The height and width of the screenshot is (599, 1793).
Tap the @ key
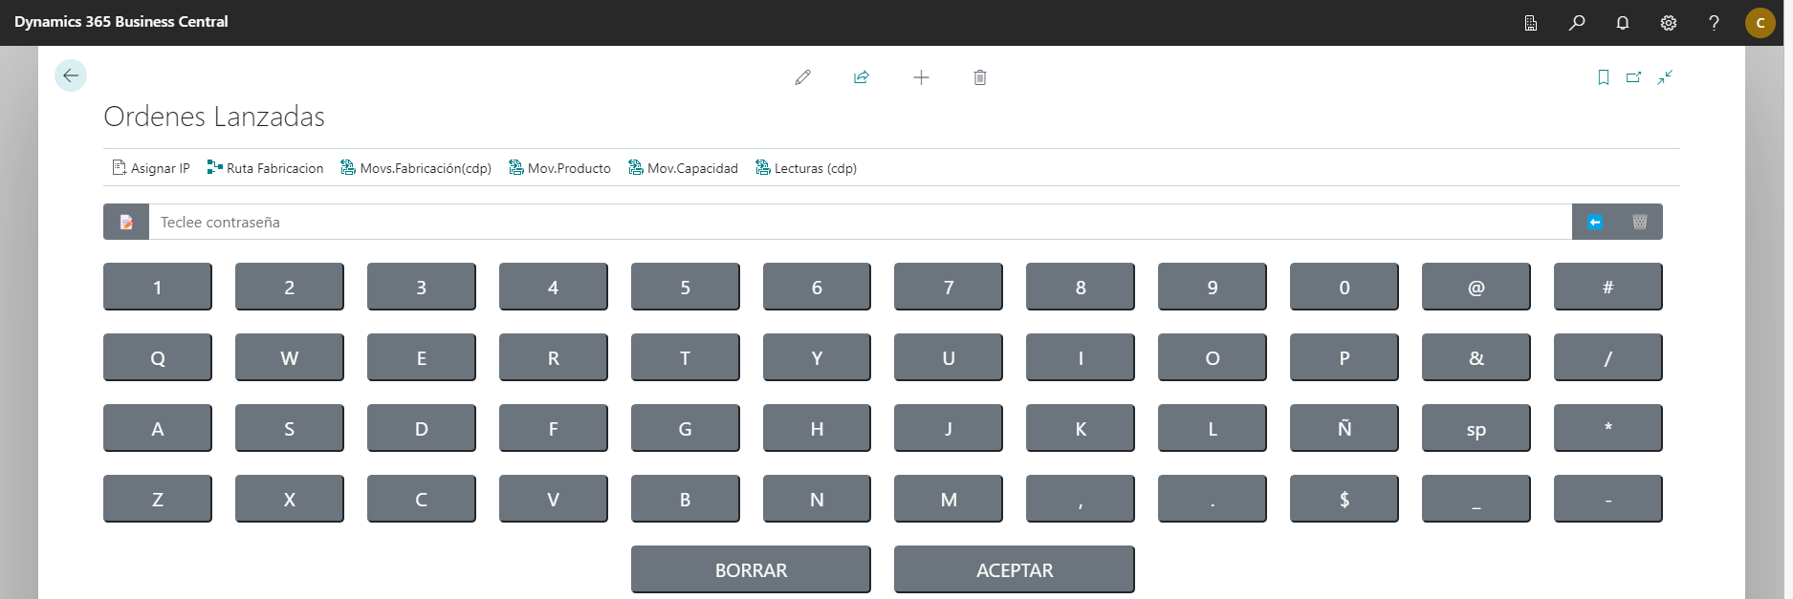click(x=1476, y=287)
